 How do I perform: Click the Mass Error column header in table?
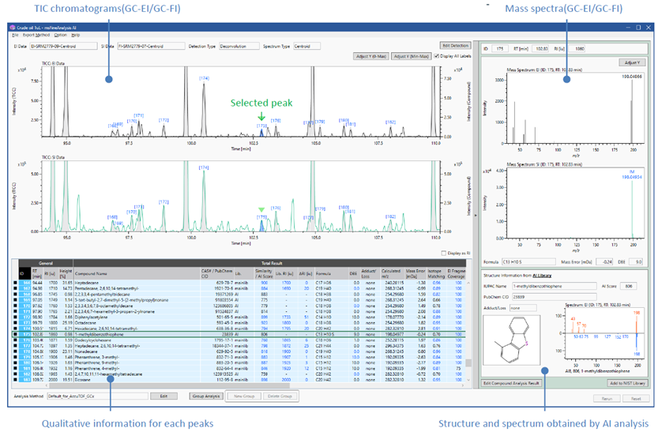tap(415, 273)
